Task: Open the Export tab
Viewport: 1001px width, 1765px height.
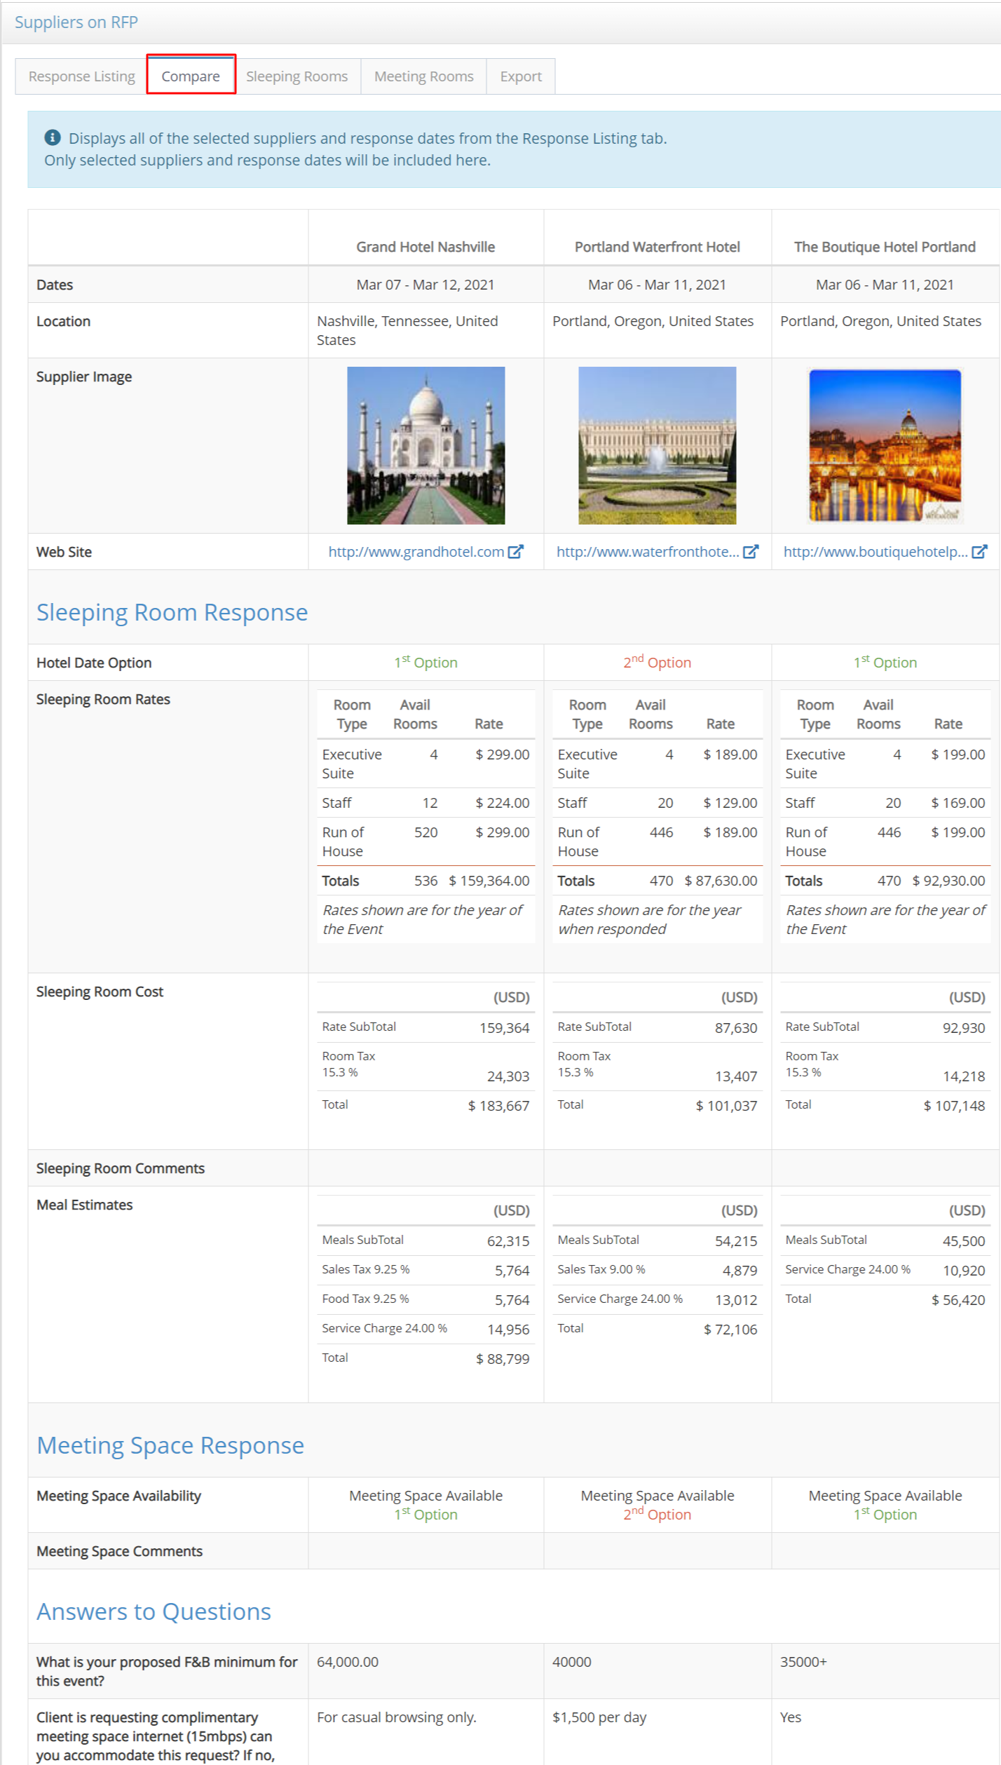Action: click(x=520, y=76)
